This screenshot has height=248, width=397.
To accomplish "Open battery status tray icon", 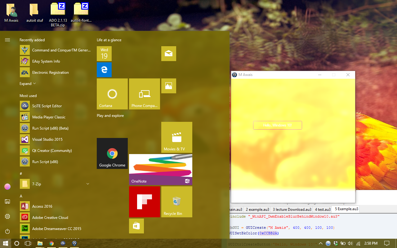I will (x=343, y=243).
